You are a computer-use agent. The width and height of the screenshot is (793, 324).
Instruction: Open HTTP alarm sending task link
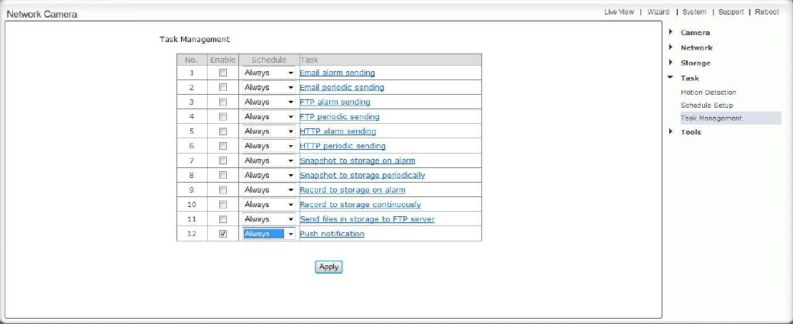coord(338,131)
